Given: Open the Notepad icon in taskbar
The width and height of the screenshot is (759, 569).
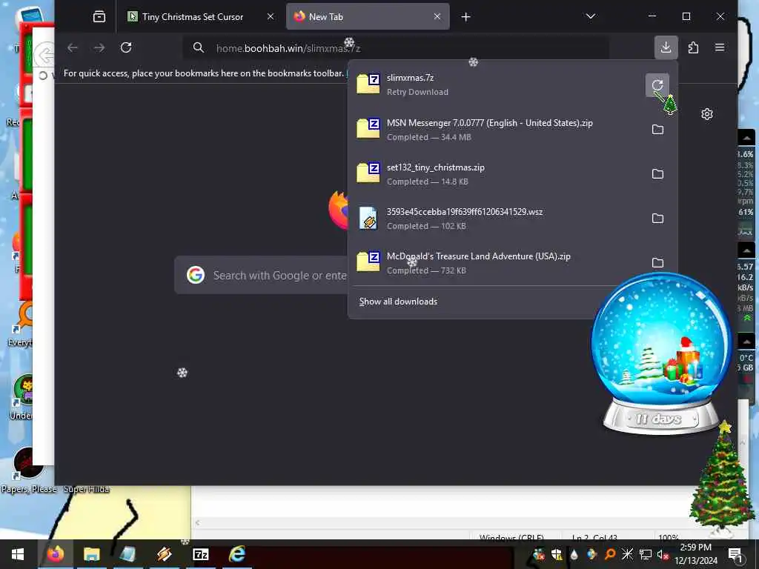Looking at the screenshot, I should (x=127, y=554).
